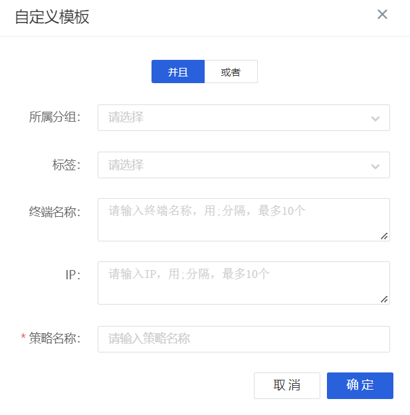Switch condition mode to 或者
Image resolution: width=410 pixels, height=415 pixels.
point(231,72)
